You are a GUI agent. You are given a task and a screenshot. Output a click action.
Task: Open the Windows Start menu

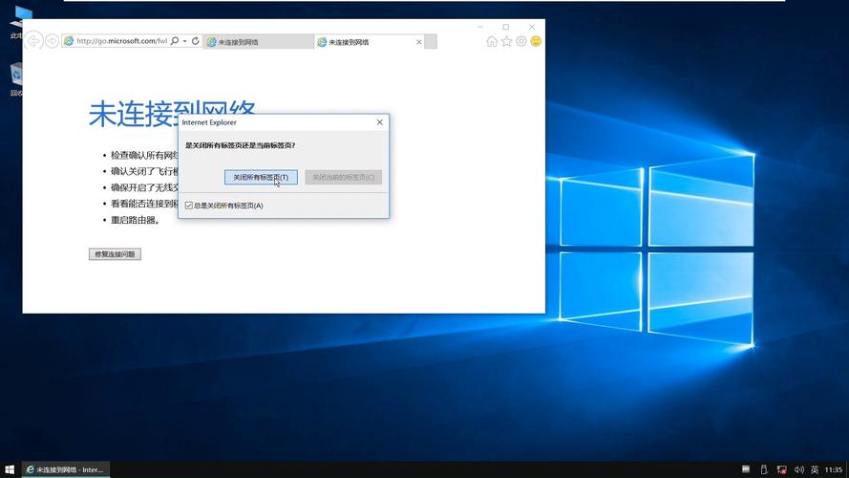10,469
